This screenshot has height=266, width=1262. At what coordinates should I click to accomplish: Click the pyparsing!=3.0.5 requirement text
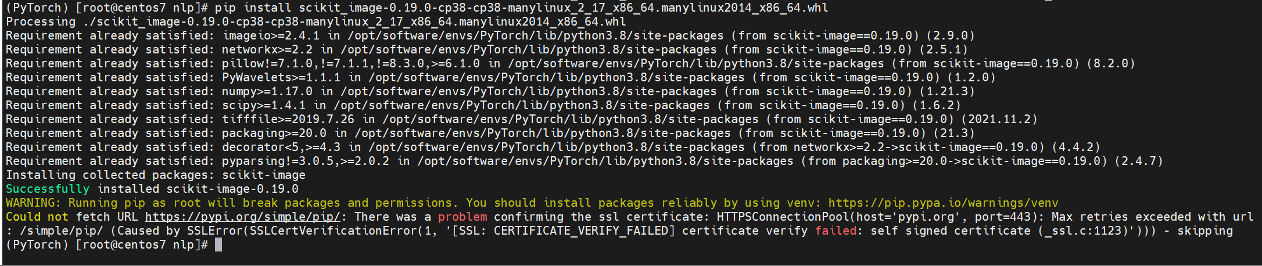(x=306, y=161)
